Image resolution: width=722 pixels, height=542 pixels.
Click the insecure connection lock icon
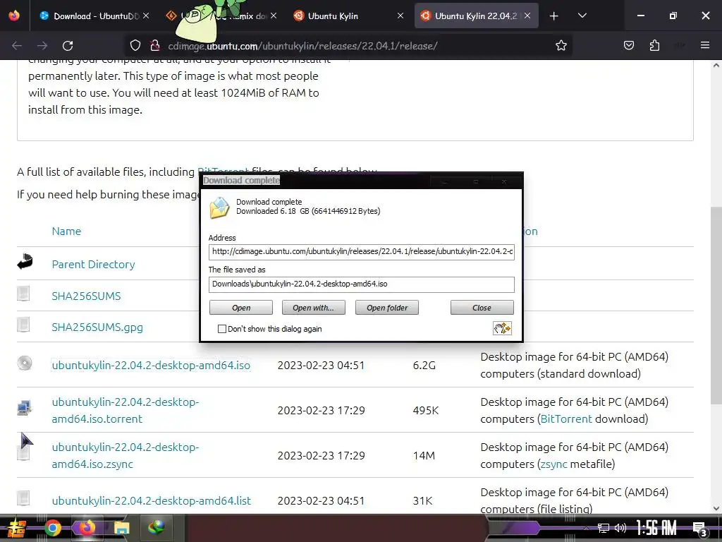pos(155,45)
